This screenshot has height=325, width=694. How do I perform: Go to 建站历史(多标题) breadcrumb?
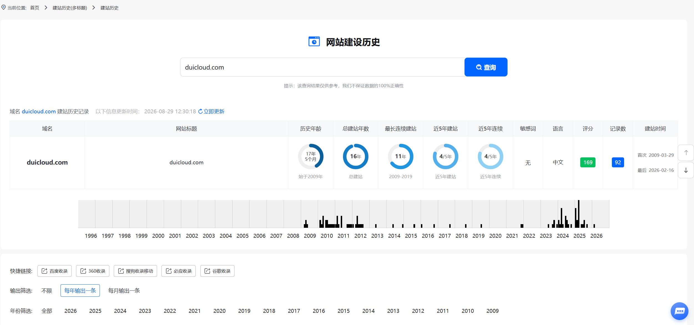pyautogui.click(x=70, y=8)
